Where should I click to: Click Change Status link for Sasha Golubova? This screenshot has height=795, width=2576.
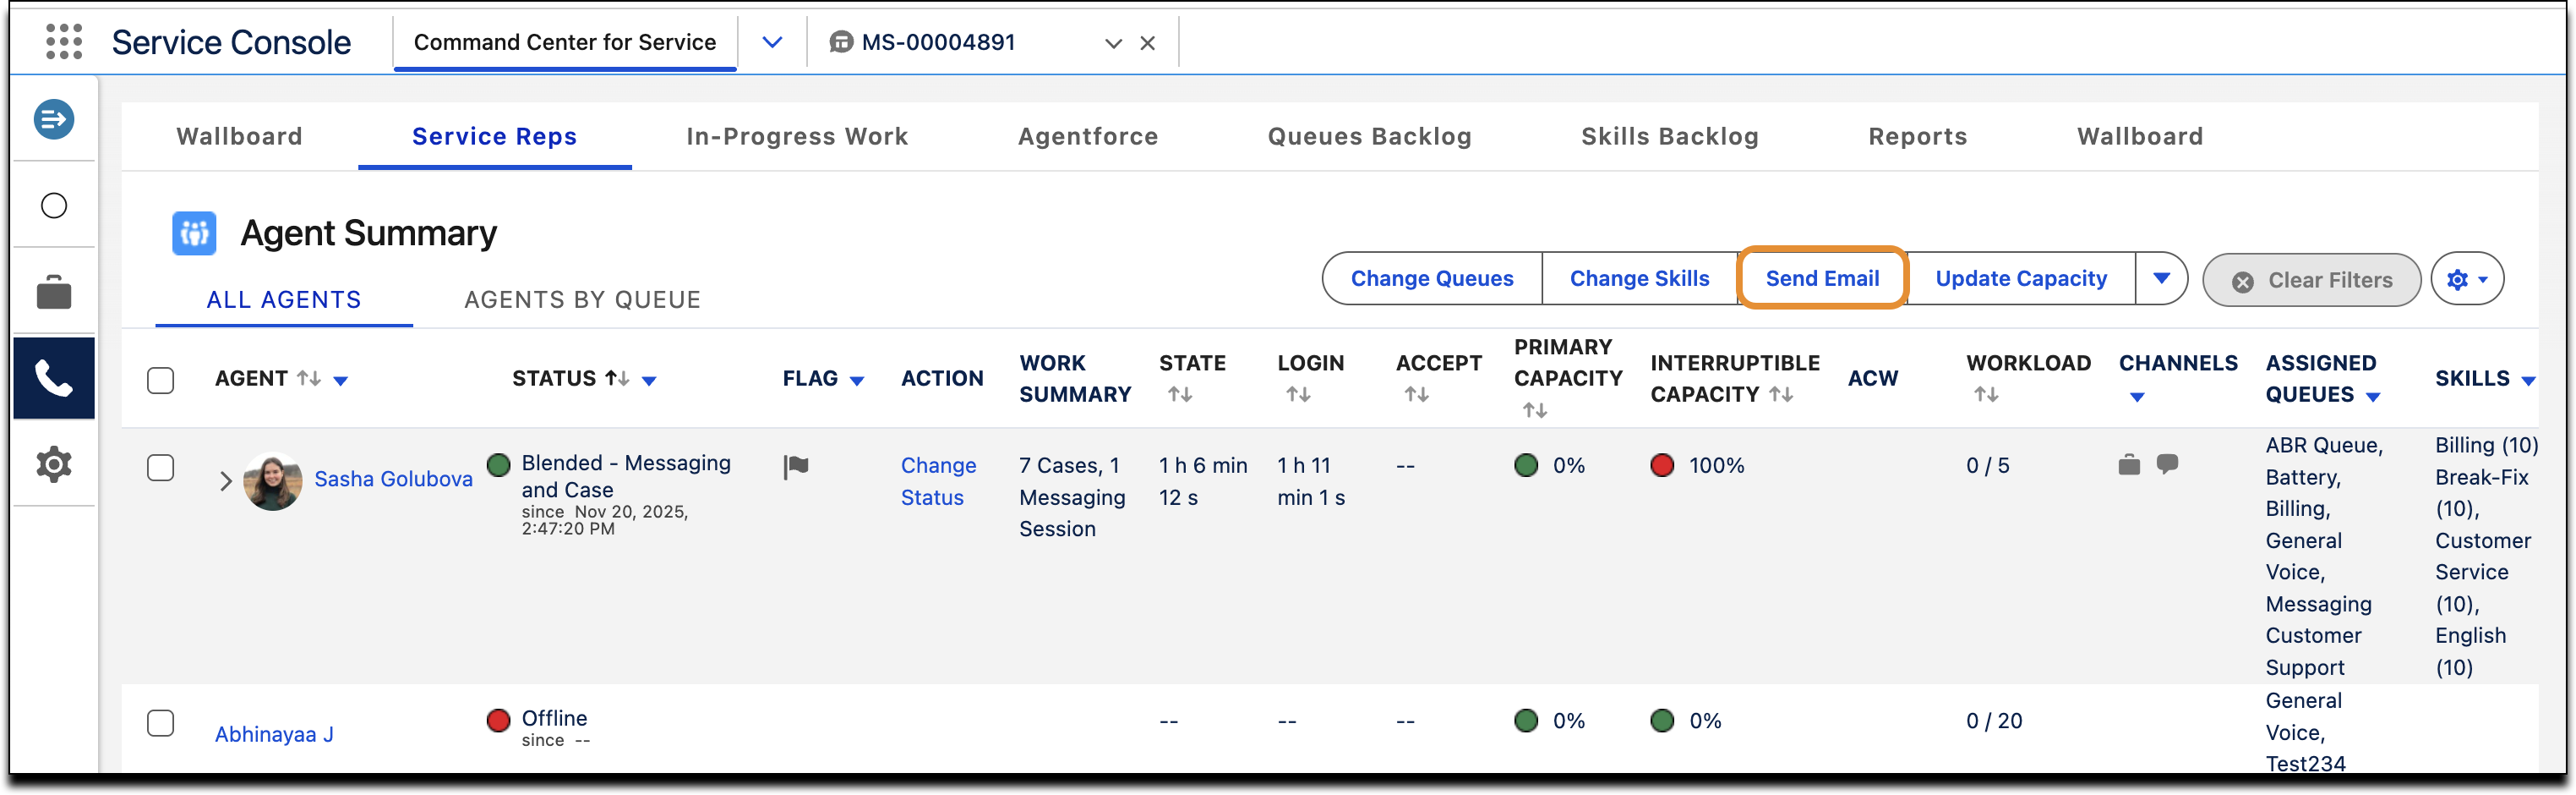938,481
